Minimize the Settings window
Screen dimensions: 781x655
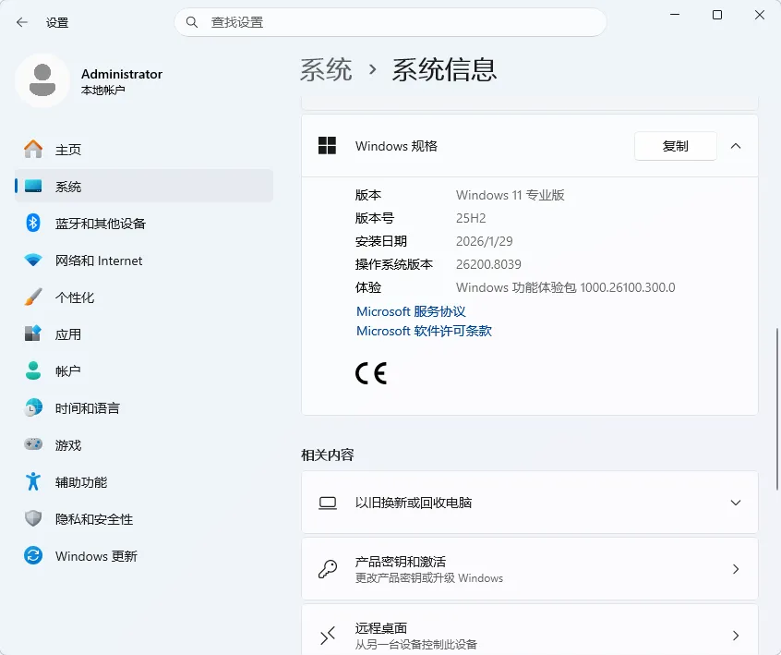675,15
